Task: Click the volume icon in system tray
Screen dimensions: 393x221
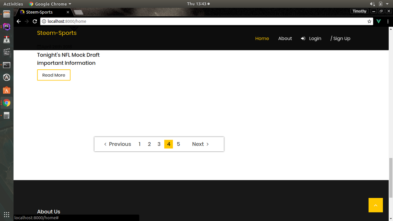Action: tap(372, 4)
